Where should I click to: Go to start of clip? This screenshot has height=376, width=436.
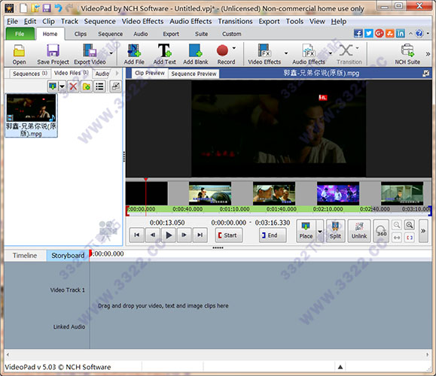click(137, 235)
